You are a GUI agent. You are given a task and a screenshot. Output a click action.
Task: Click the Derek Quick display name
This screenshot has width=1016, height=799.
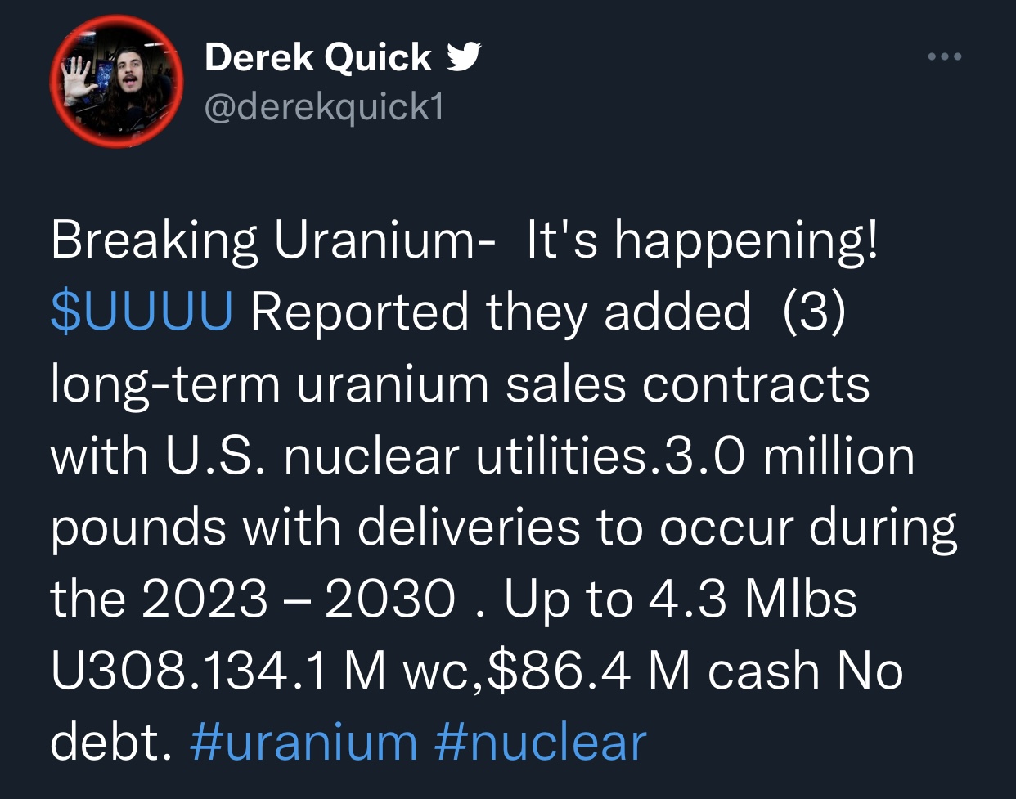pos(317,57)
